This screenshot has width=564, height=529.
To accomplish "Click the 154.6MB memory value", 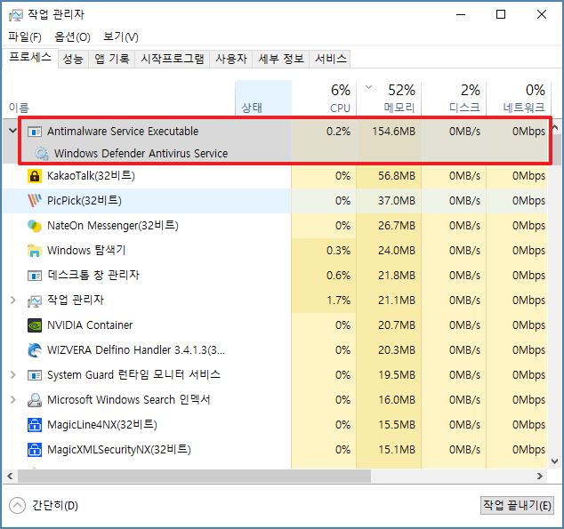I will [x=394, y=132].
